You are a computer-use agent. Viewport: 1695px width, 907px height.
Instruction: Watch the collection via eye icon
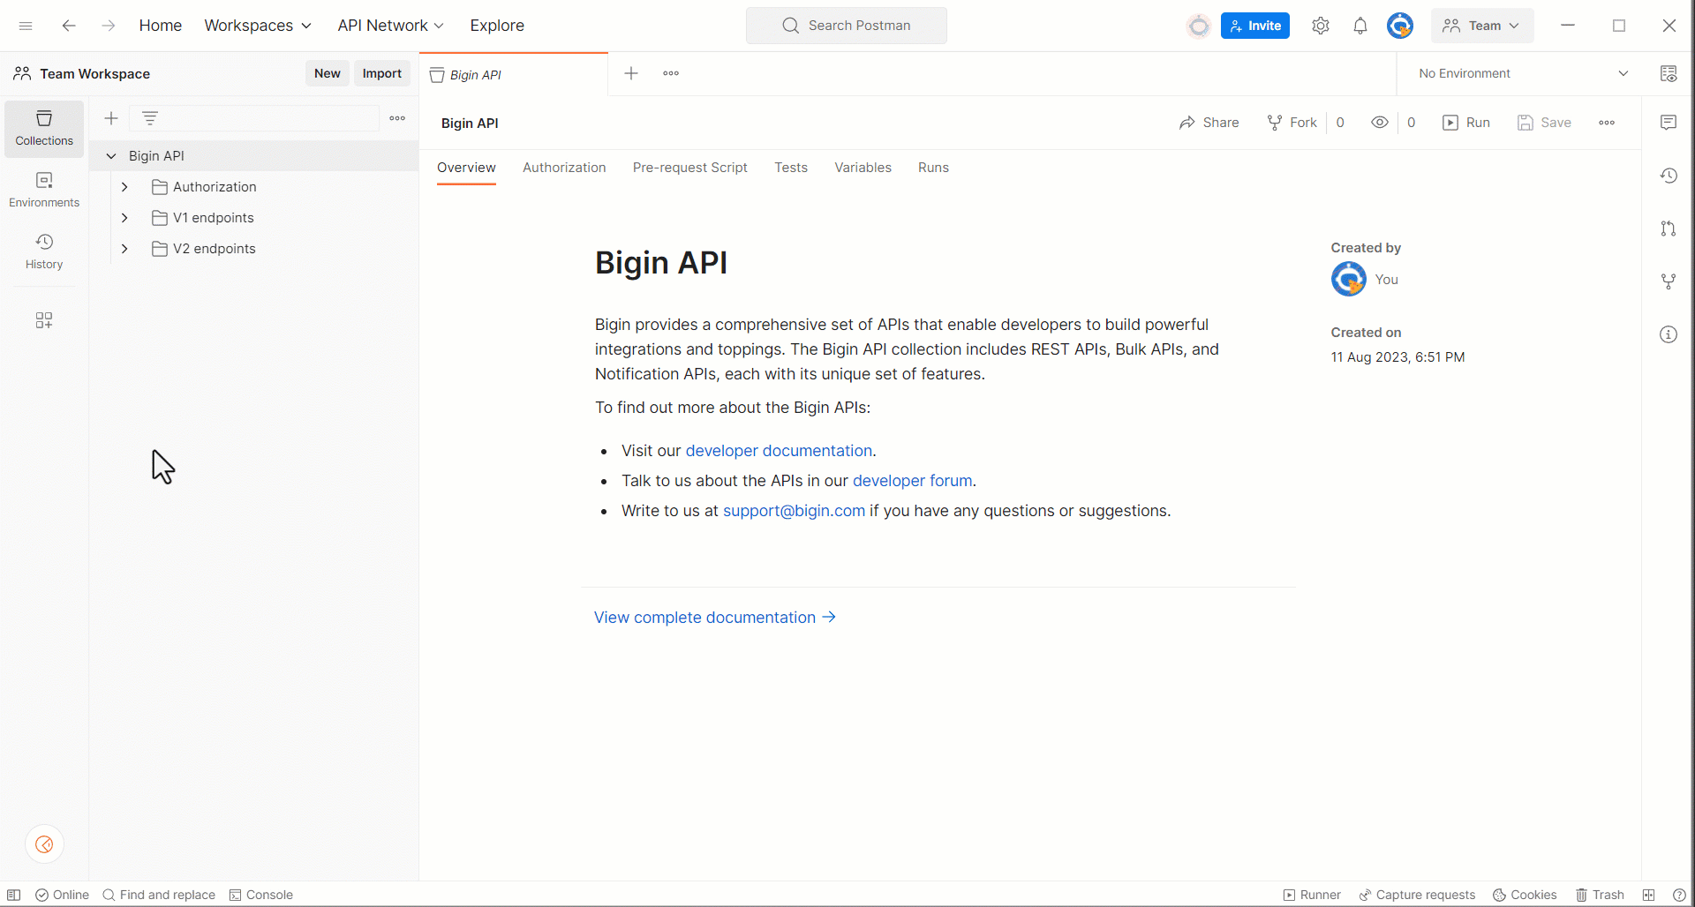1380,123
